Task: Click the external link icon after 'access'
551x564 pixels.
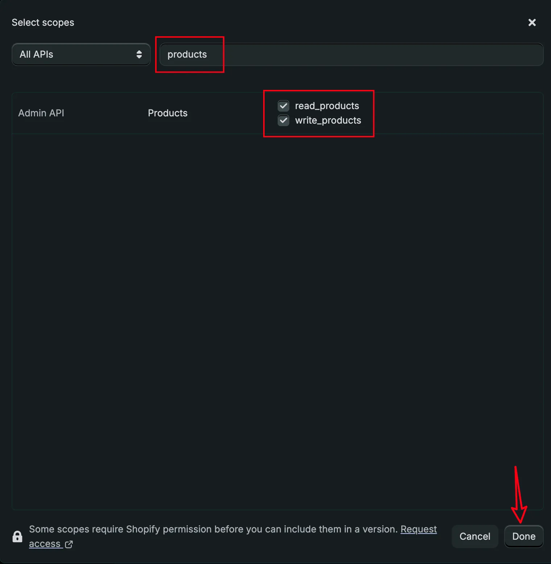Action: click(69, 544)
